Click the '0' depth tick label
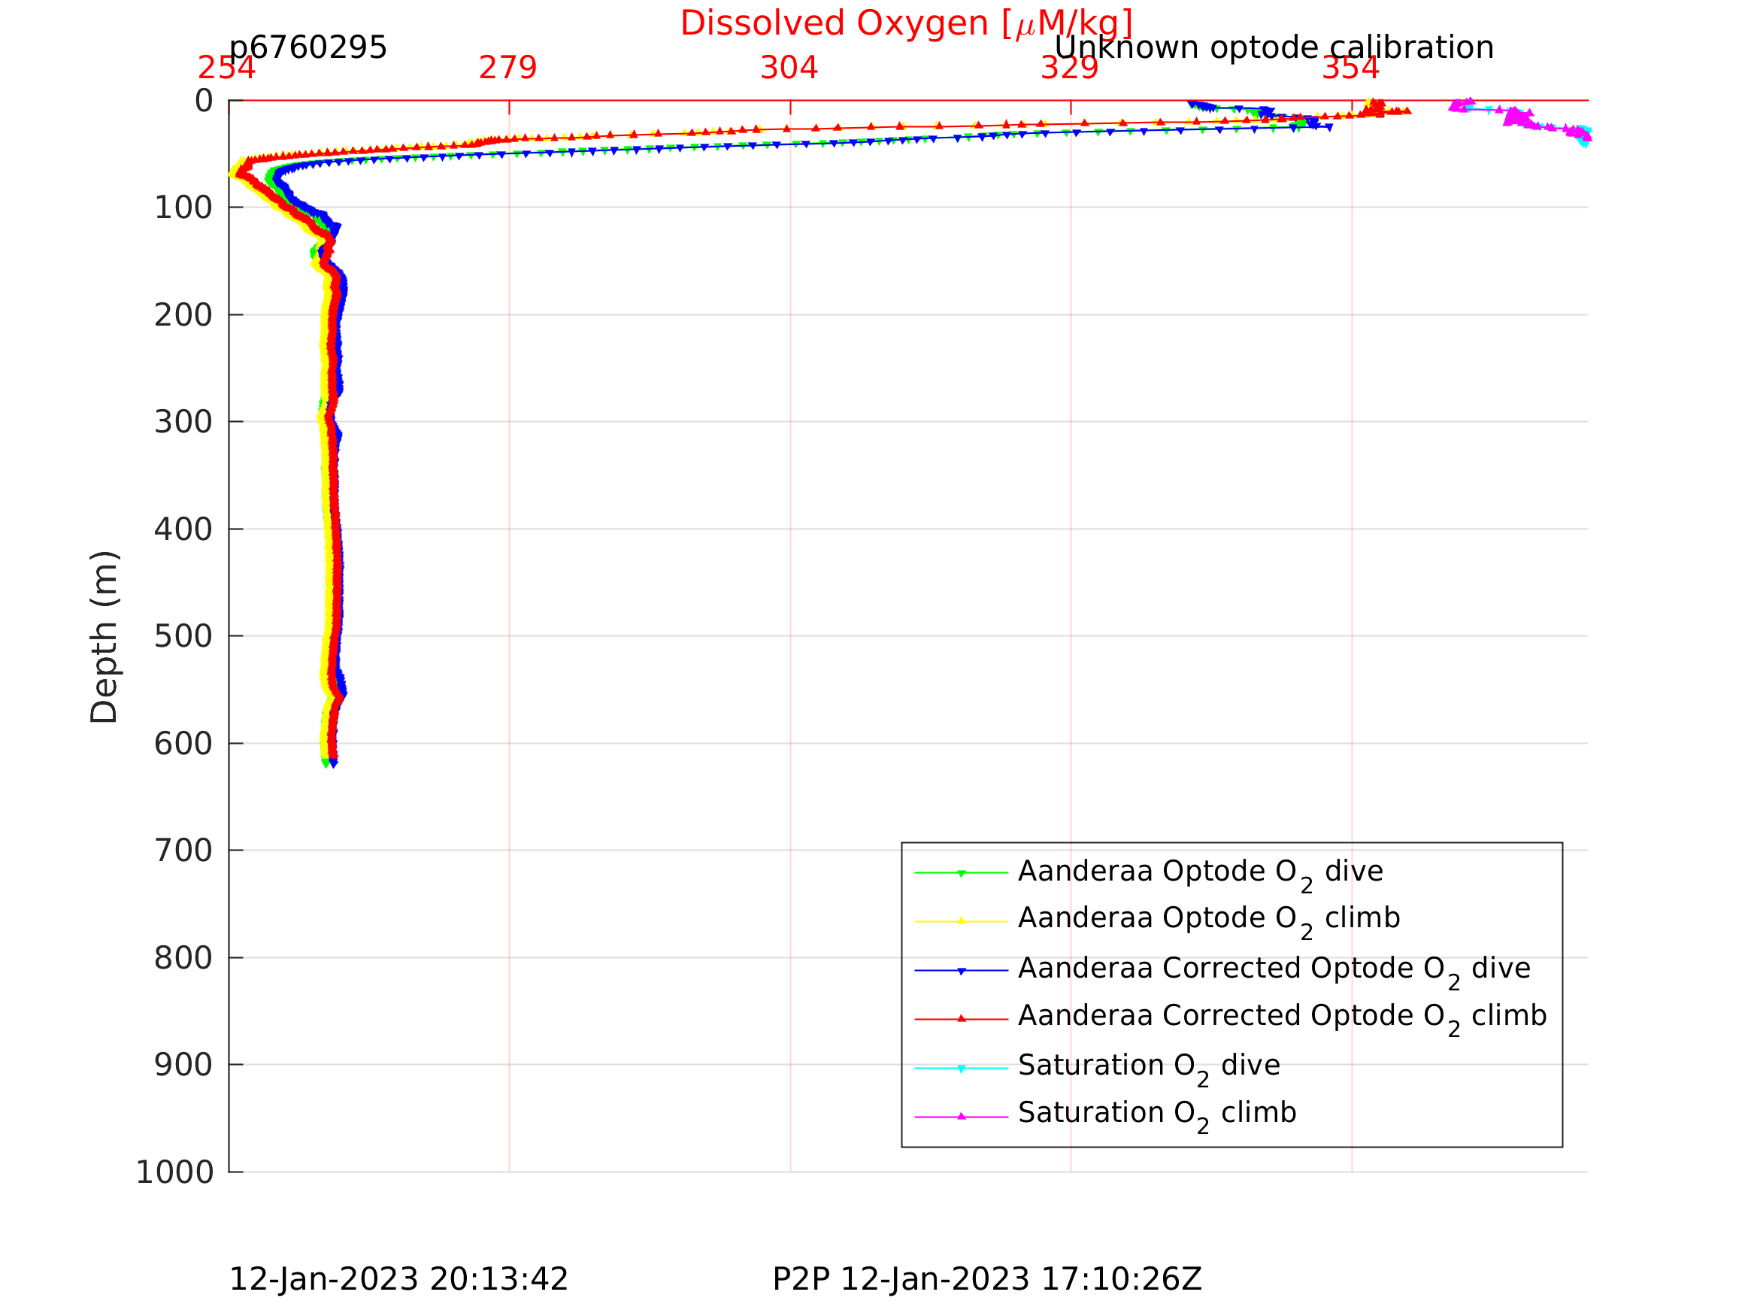 tap(204, 101)
